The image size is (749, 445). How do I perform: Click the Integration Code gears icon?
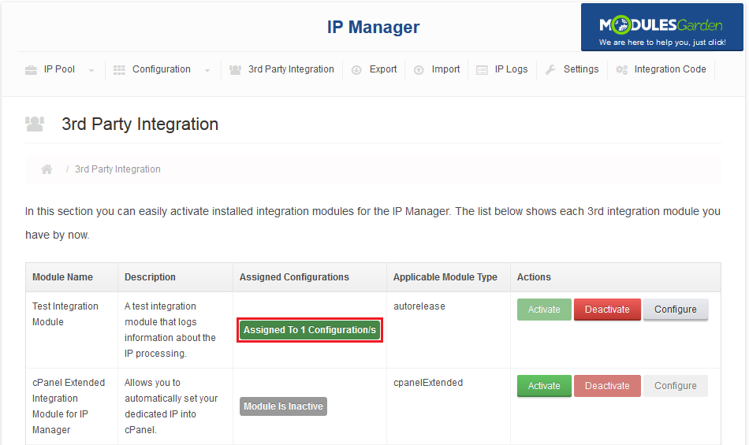(x=621, y=70)
